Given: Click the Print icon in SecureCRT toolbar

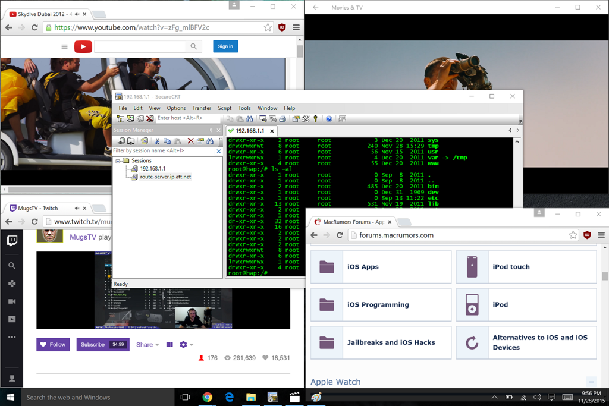Looking at the screenshot, I should coord(282,119).
